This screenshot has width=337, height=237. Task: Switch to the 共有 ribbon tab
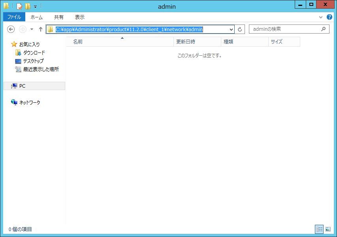click(x=59, y=17)
